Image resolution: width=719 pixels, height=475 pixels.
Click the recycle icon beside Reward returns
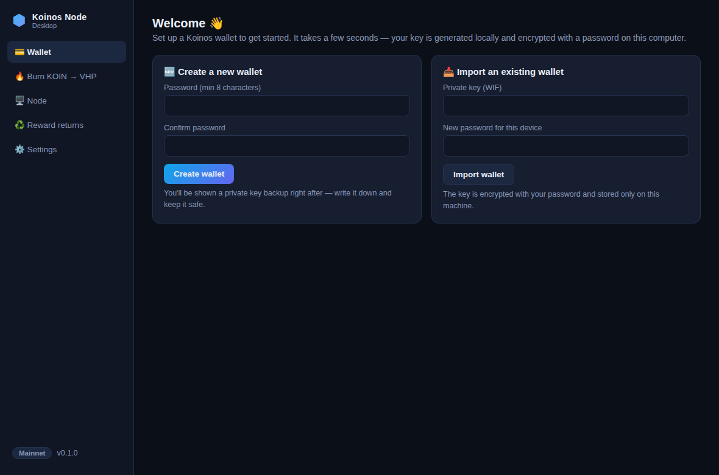19,125
